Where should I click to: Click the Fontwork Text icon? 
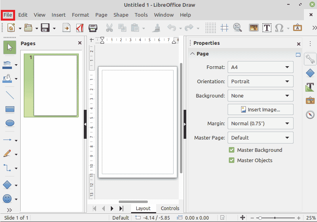(298, 27)
